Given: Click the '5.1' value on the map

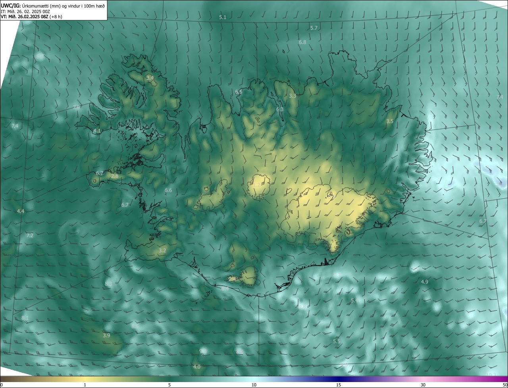Looking at the screenshot, I should pos(223,17).
